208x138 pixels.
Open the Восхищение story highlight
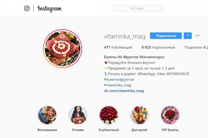point(47,115)
